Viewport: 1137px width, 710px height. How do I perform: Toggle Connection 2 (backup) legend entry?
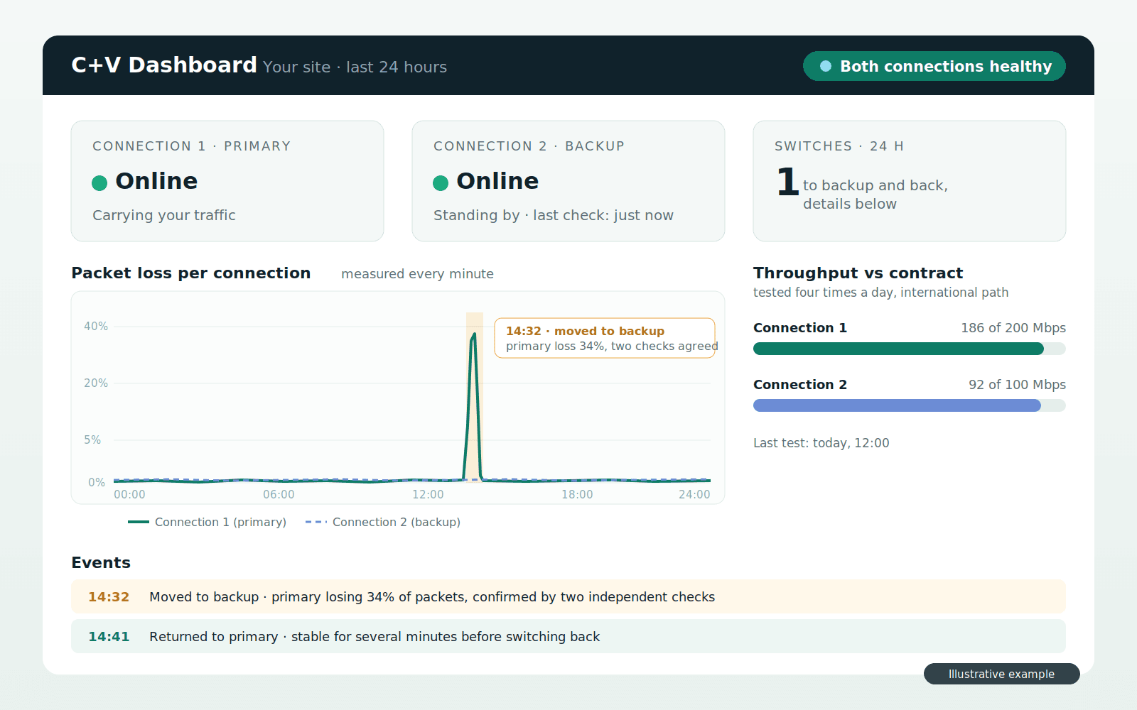click(x=383, y=522)
